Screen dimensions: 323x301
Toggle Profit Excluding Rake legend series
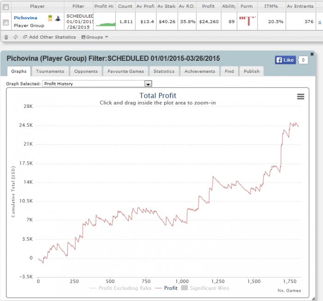tap(121, 288)
